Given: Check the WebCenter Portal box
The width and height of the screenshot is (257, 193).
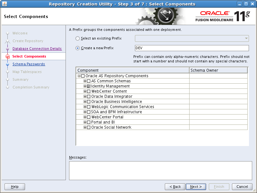Looking at the screenshot, I should coord(89,117).
